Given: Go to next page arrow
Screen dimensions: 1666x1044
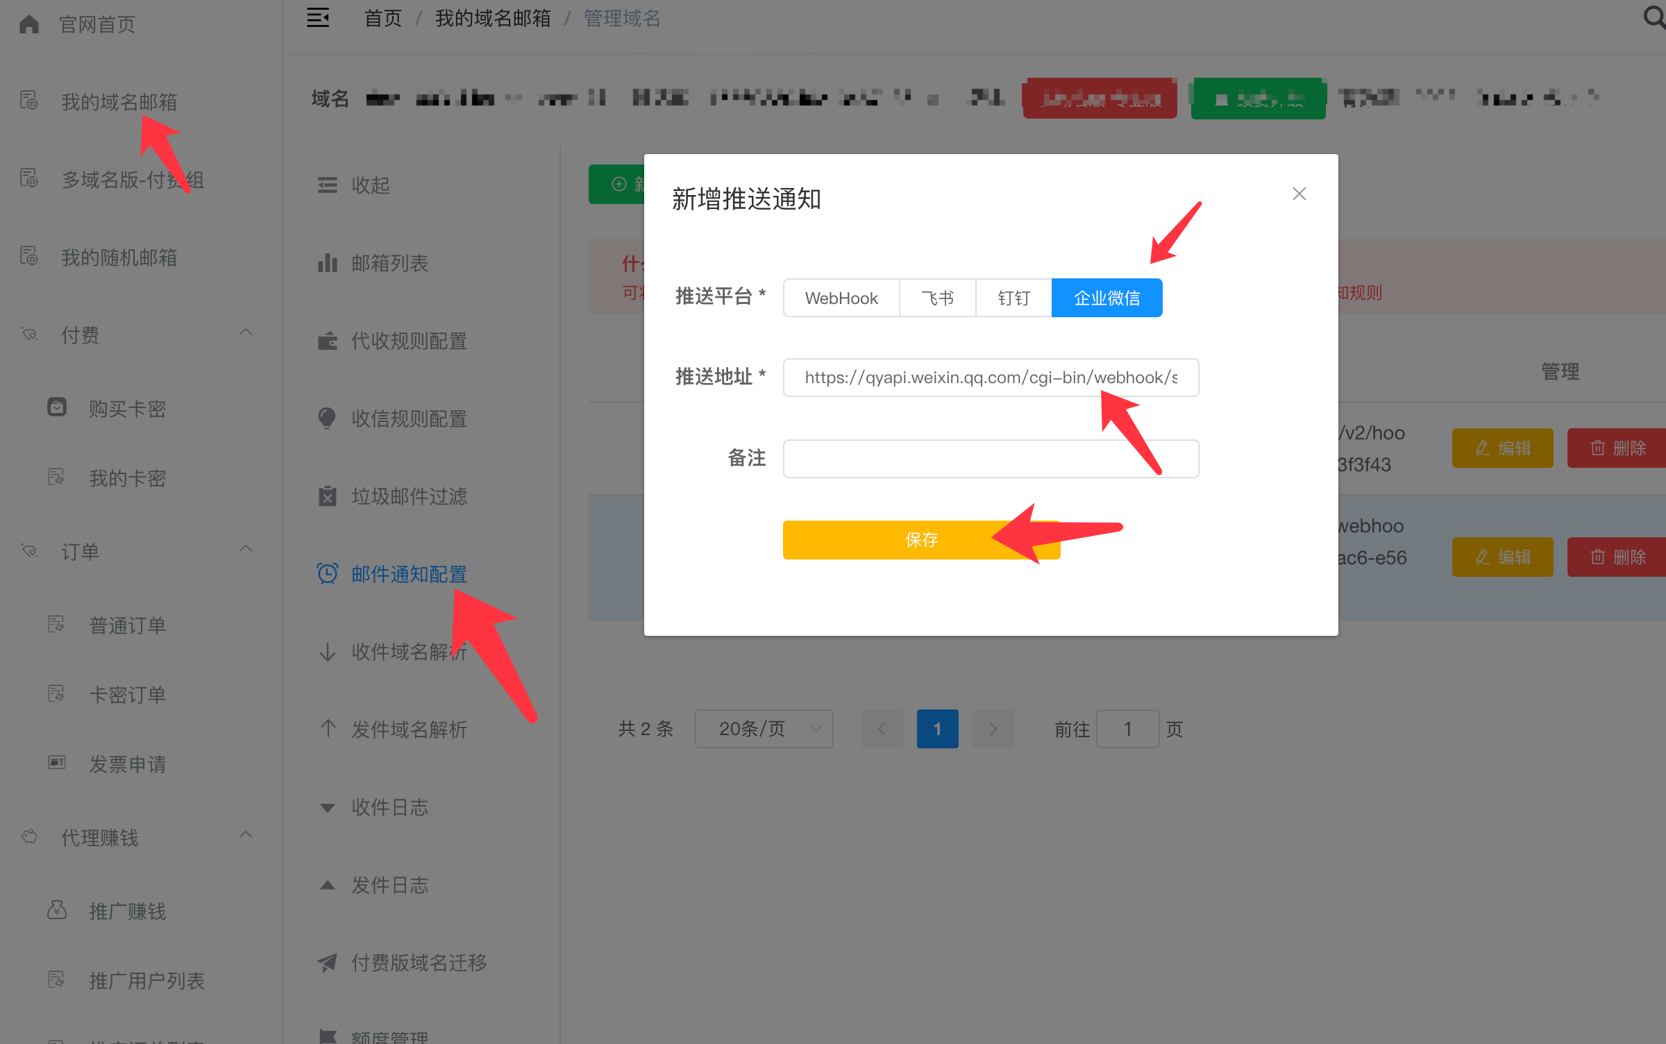Looking at the screenshot, I should point(993,729).
